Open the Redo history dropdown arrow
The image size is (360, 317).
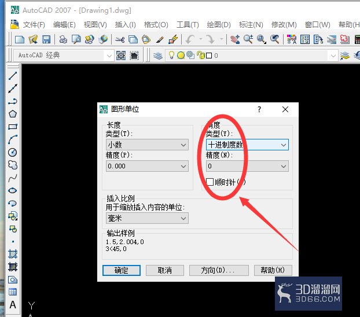[x=221, y=39]
